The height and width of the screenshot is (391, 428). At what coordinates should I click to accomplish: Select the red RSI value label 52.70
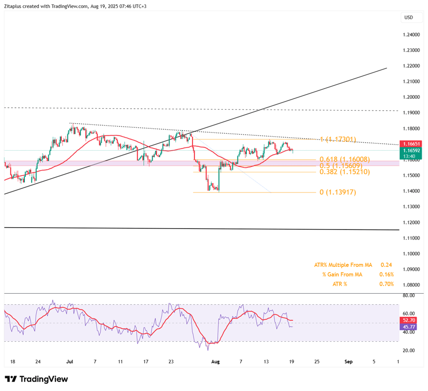coord(410,320)
